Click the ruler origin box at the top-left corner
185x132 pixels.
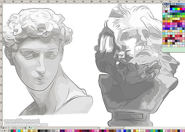point(1,1)
